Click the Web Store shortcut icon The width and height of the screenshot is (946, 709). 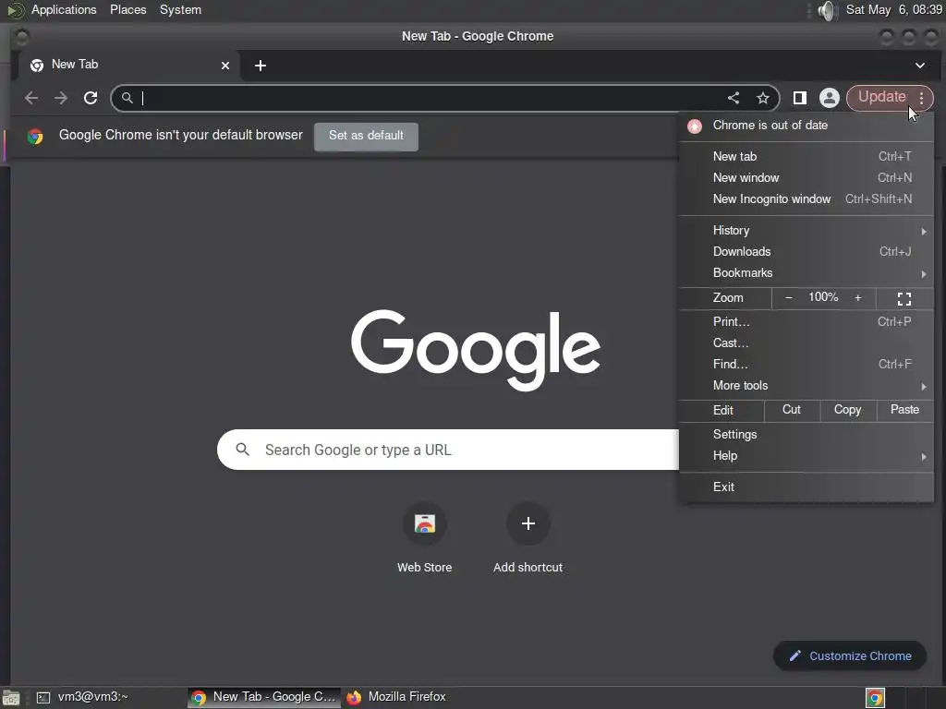point(425,523)
